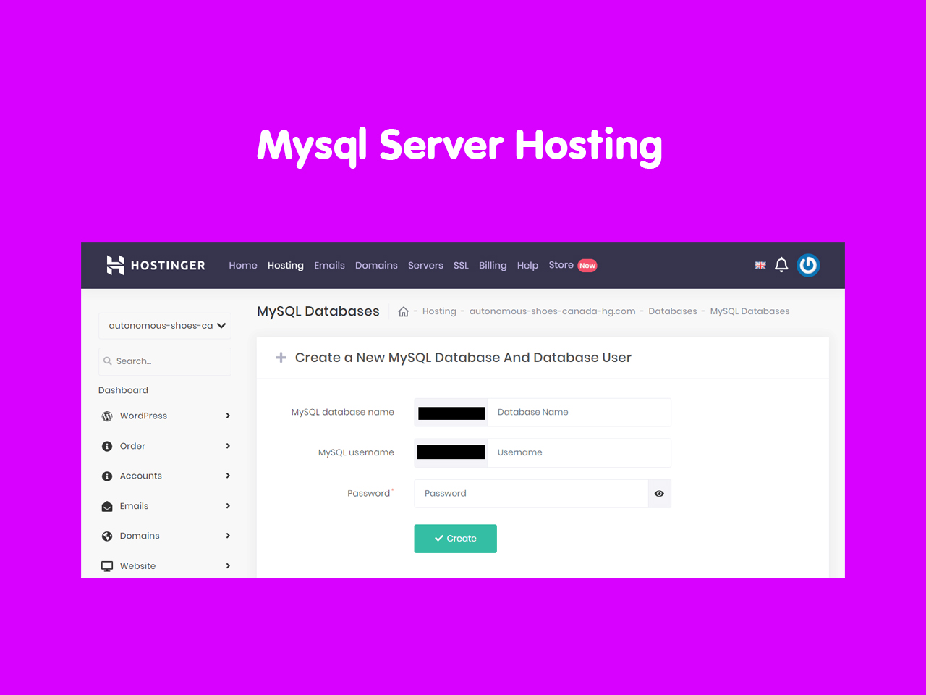
Task: Click Hosting breadcrumb link
Action: pos(439,311)
